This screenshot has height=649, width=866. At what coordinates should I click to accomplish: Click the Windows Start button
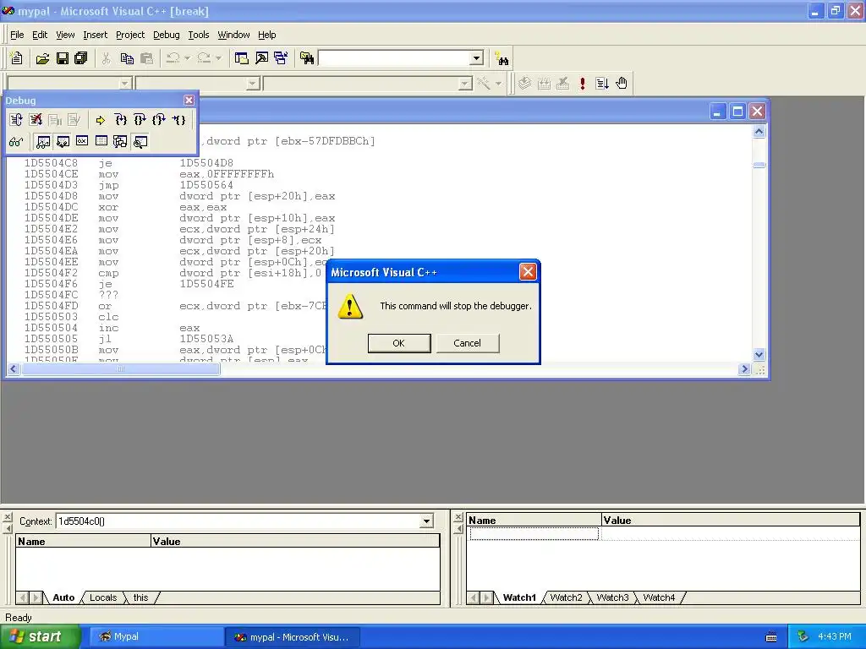(x=39, y=637)
